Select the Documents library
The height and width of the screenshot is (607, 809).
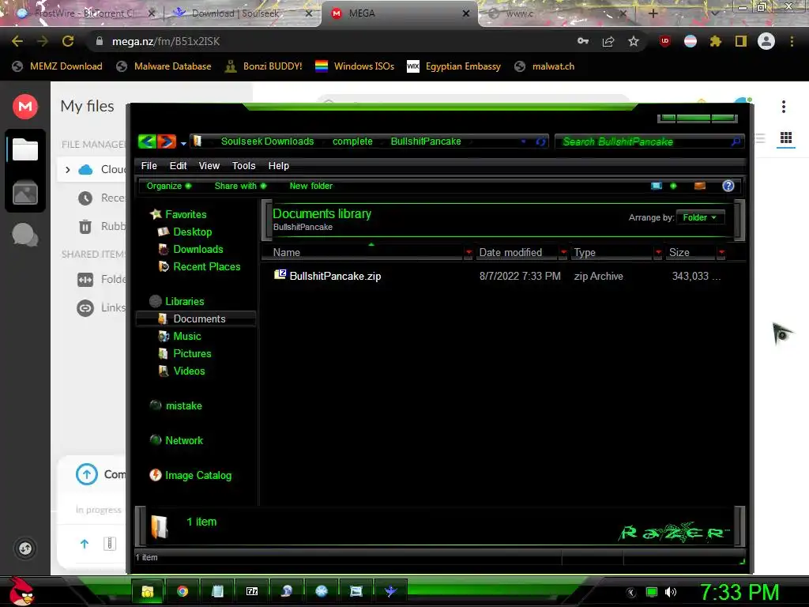[196, 319]
